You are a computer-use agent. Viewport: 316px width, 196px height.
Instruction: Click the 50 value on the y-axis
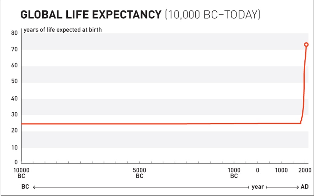pyautogui.click(x=14, y=82)
